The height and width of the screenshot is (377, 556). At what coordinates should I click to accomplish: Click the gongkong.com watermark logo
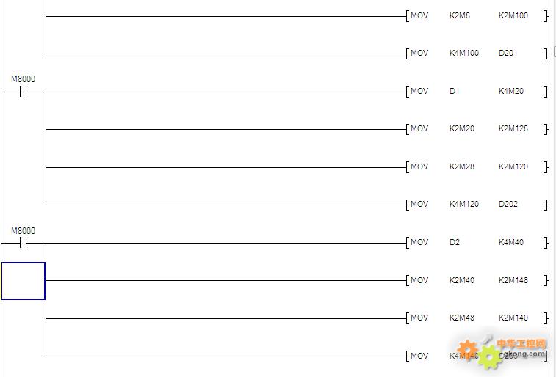(501, 352)
